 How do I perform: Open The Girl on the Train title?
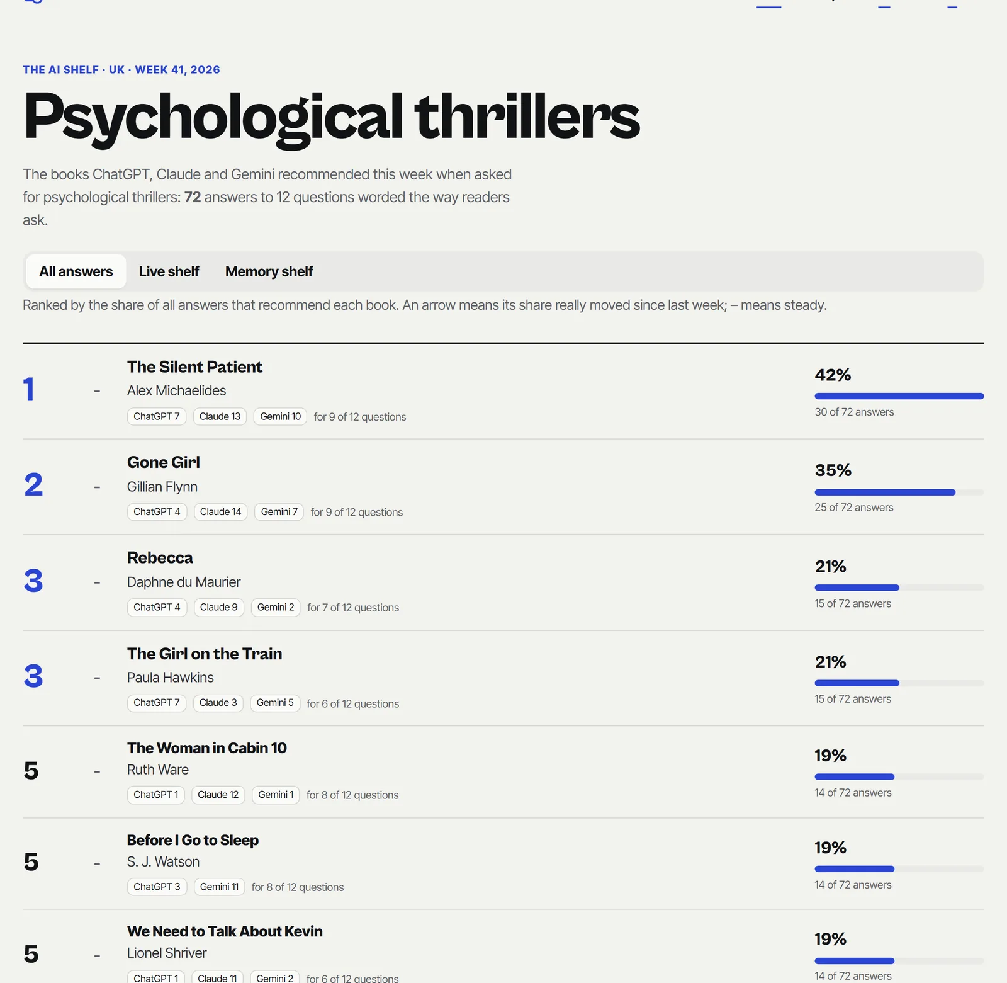(x=205, y=654)
